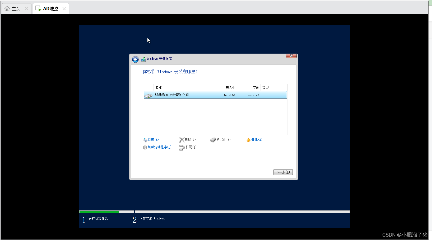Select the 驱动器 0 未分配的空间 row
Screen dimensions: 432x240
215,95
